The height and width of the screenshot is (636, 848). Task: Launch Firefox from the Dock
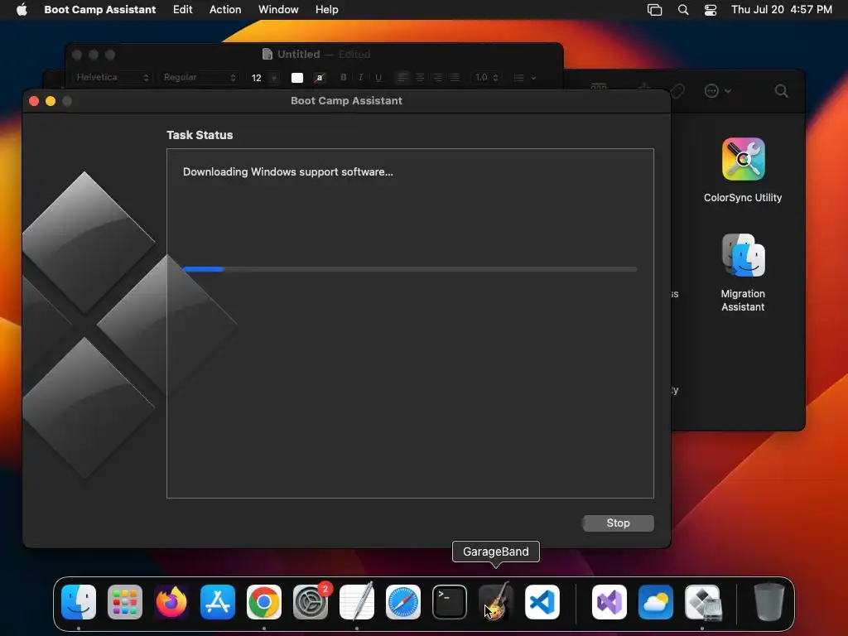[171, 602]
